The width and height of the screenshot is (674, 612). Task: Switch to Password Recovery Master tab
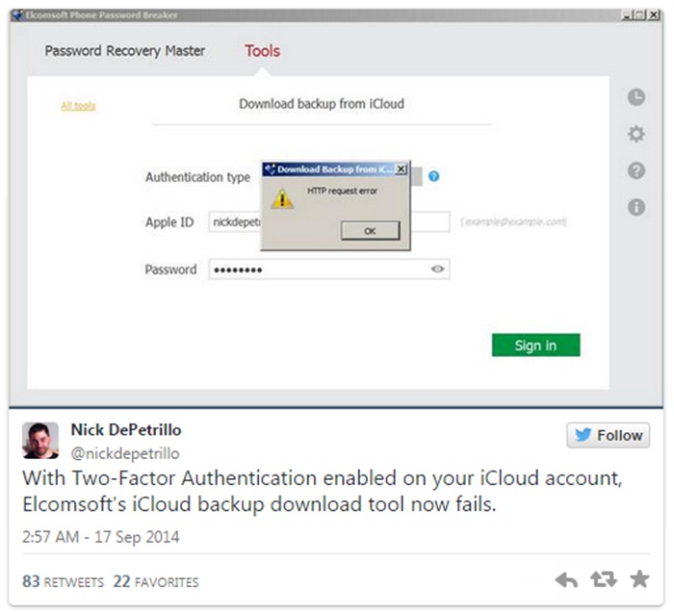coord(124,51)
